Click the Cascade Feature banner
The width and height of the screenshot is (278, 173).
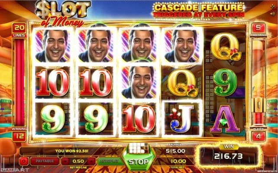click(198, 11)
